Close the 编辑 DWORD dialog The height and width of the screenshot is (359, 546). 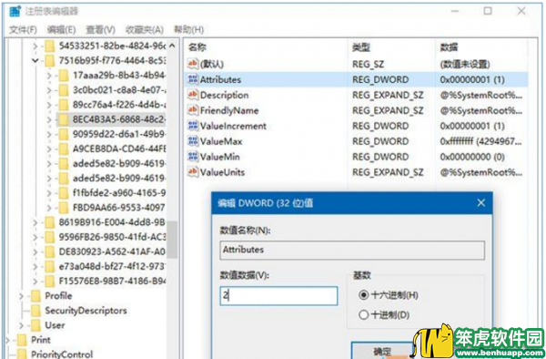click(x=480, y=202)
